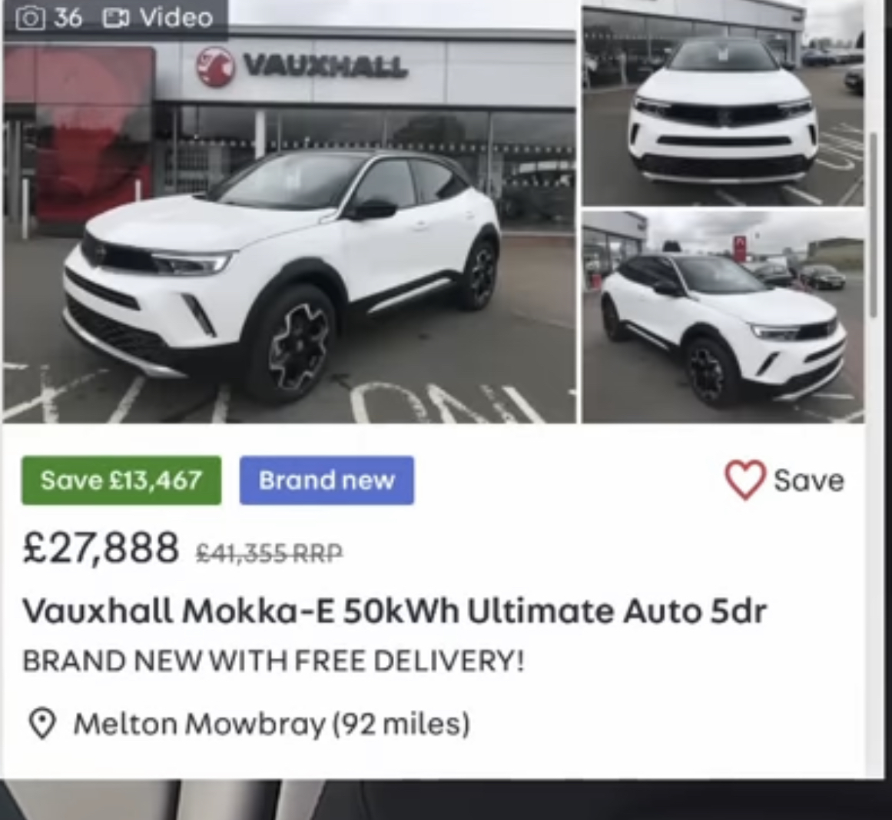Open the Vauxhall Mokka-E listing title
892x820 pixels.
click(x=395, y=611)
